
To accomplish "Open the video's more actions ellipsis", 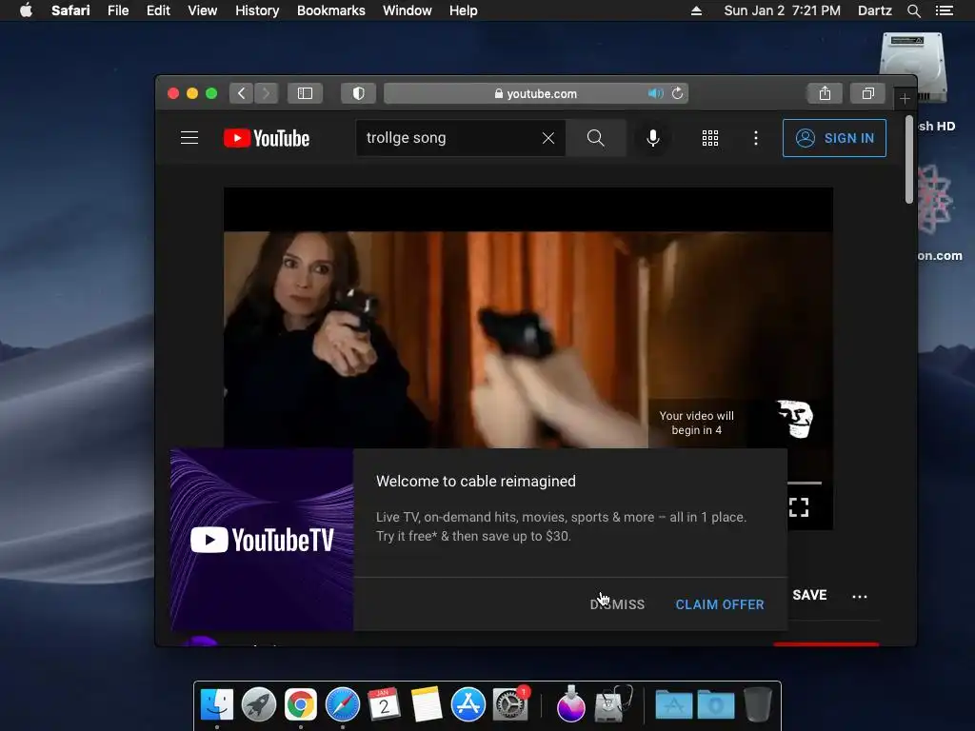I will click(860, 596).
